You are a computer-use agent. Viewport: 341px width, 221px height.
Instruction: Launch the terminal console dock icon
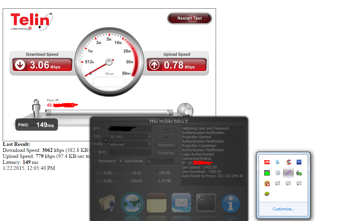(x=206, y=203)
